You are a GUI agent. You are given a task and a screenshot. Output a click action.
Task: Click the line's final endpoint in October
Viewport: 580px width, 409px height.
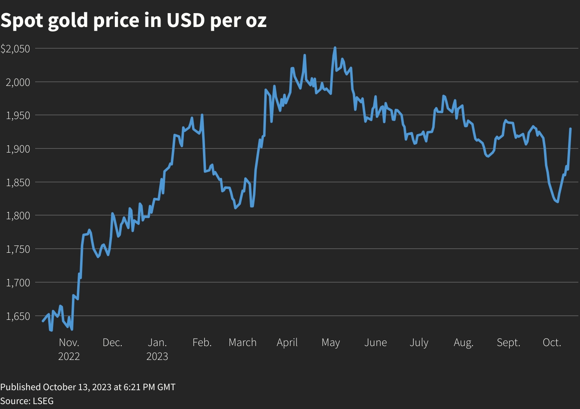tap(570, 129)
